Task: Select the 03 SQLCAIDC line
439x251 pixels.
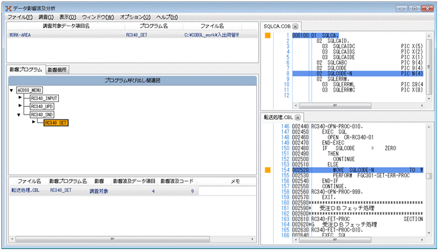Action: click(358, 46)
